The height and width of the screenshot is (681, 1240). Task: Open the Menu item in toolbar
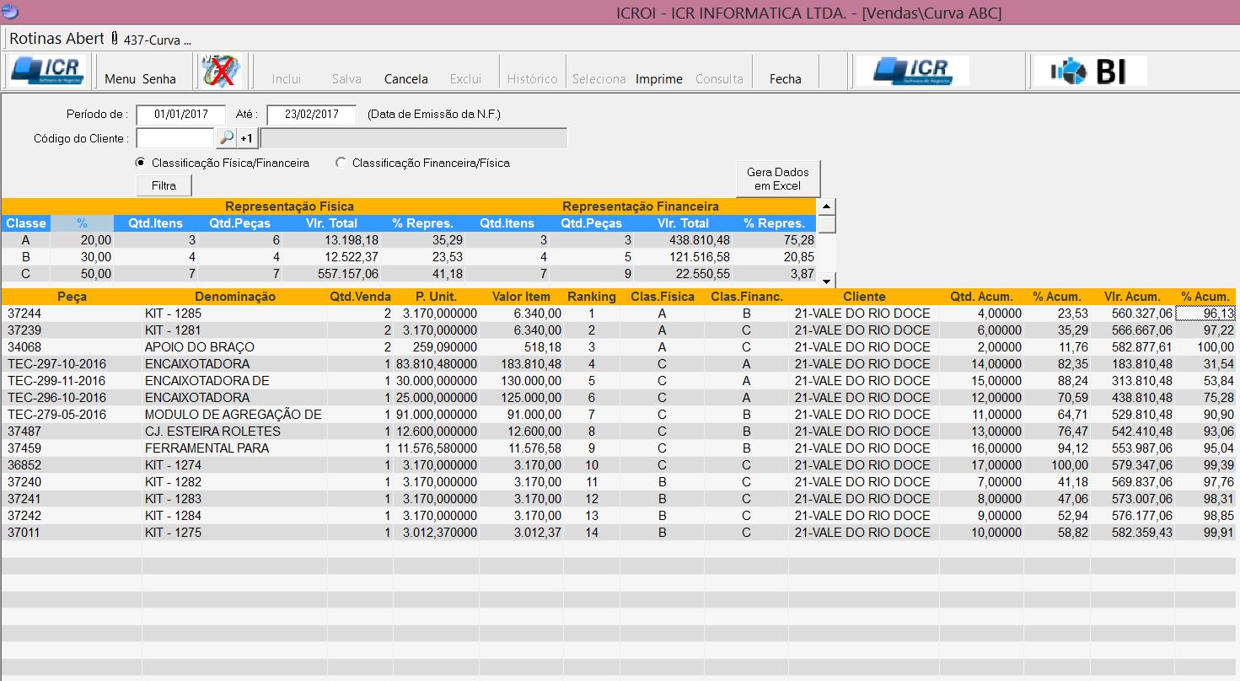click(x=120, y=79)
